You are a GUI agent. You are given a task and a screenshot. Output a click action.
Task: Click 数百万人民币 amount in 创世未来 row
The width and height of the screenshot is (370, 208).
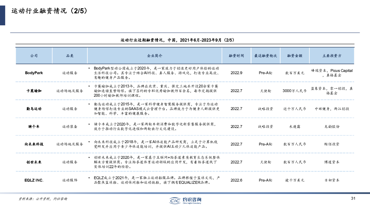pos(295,162)
